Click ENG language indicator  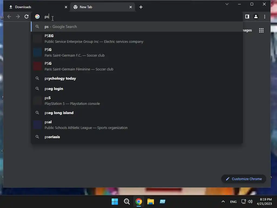click(233, 201)
